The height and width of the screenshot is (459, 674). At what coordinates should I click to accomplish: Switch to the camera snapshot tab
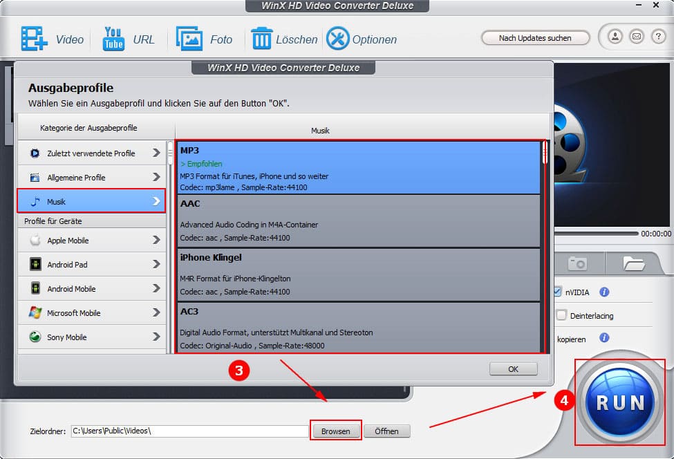577,263
